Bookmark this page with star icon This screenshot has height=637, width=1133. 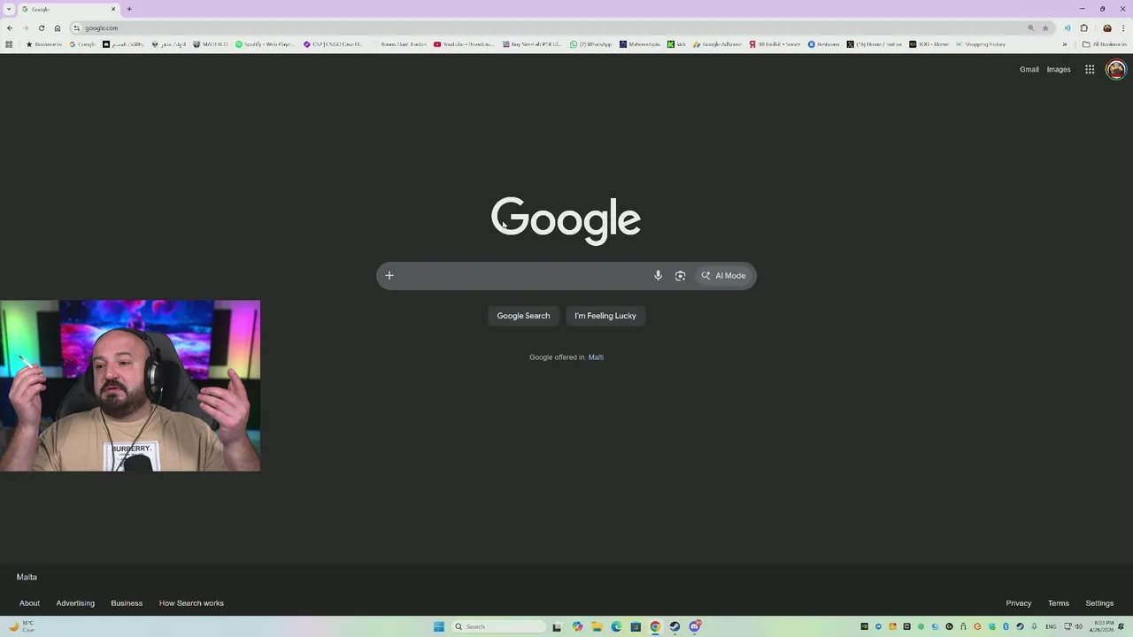point(1045,27)
